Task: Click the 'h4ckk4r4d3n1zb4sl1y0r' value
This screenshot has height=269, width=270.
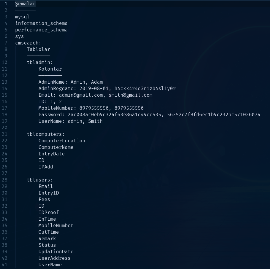Action: (145, 89)
